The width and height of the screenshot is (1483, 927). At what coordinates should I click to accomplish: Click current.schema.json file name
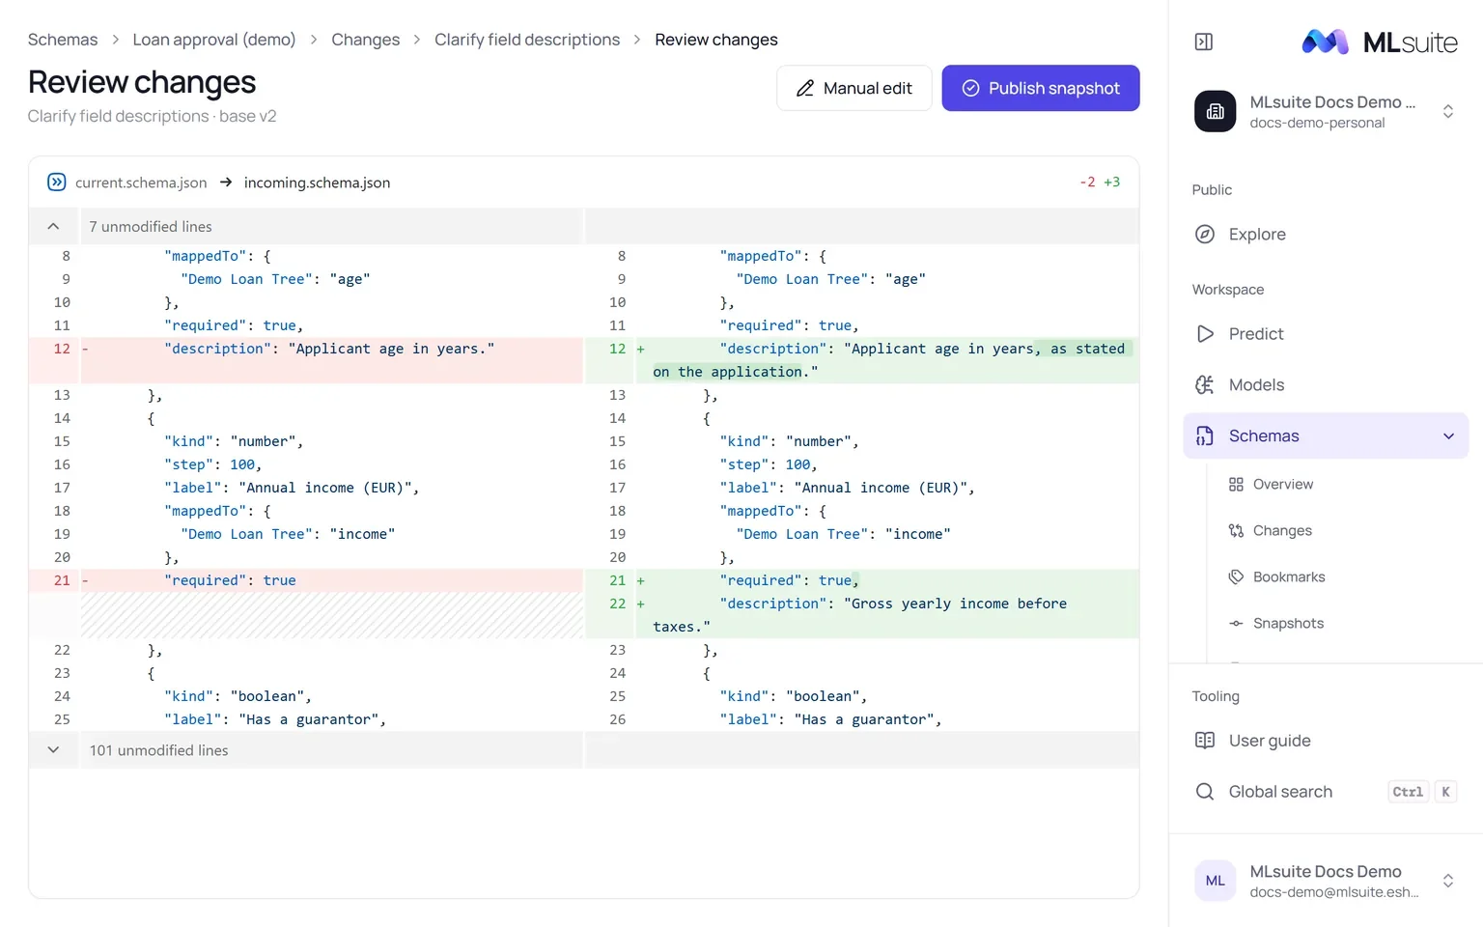[x=141, y=183]
